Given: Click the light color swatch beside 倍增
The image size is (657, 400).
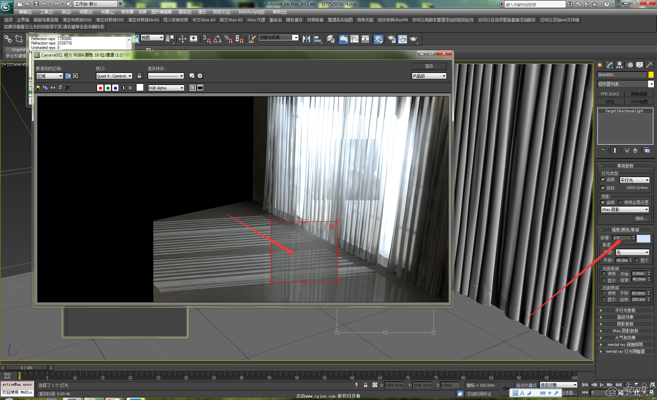Looking at the screenshot, I should tap(643, 239).
